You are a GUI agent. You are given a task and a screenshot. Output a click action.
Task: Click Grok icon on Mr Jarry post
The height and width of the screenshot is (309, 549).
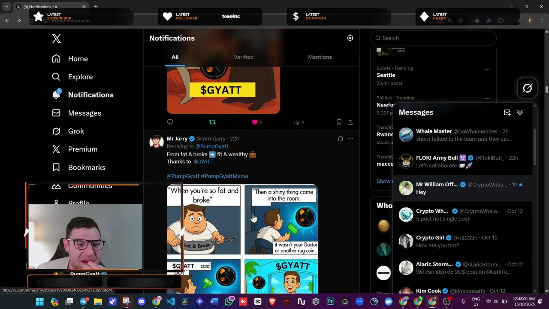[x=340, y=139]
